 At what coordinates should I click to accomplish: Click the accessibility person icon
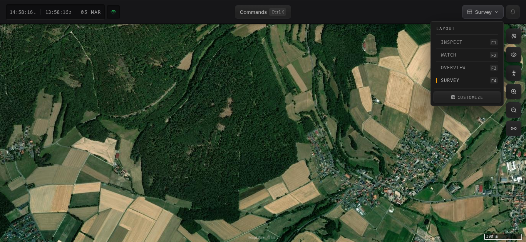pos(513,73)
